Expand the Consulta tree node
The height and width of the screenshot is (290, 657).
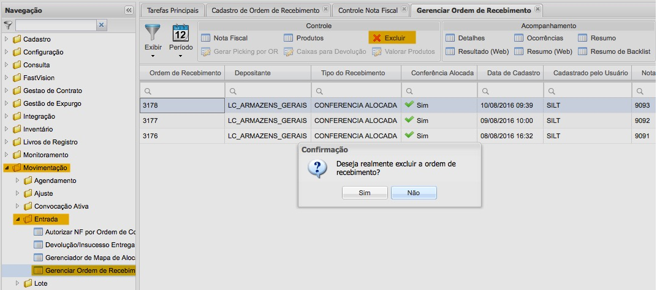[6, 65]
